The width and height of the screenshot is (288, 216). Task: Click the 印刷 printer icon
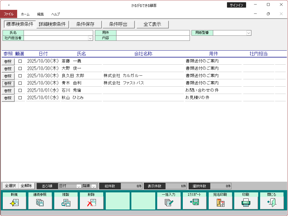coord(246,202)
